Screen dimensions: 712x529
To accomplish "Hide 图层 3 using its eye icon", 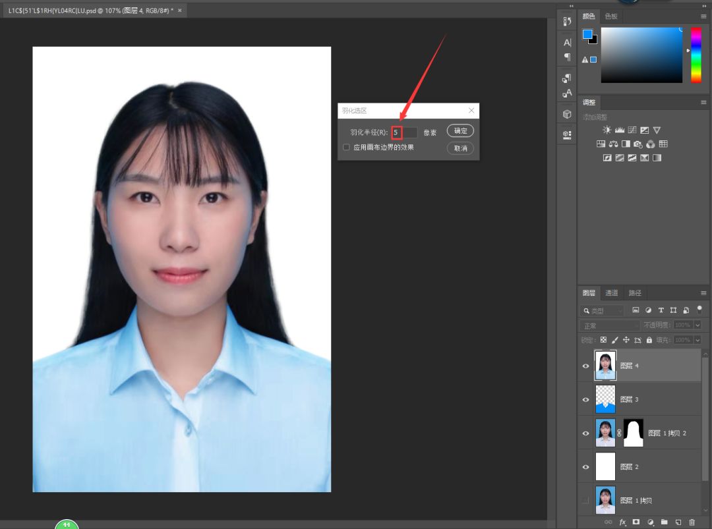I will pyautogui.click(x=585, y=399).
